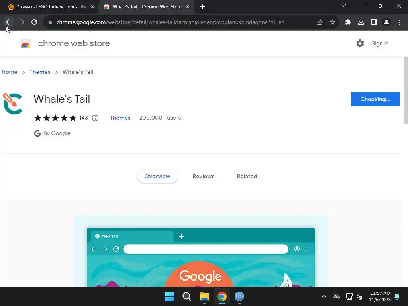The image size is (408, 306).
Task: Switch to the LEGO Indiana Jones tab
Action: [51, 7]
